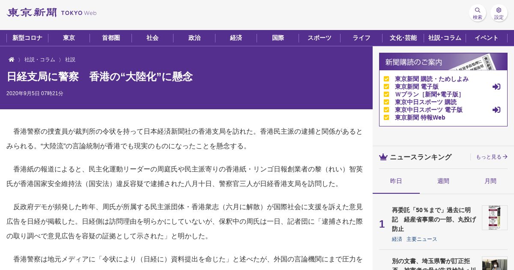The height and width of the screenshot is (270, 514).
Task: Open the search (検索) icon
Action: 478,13
